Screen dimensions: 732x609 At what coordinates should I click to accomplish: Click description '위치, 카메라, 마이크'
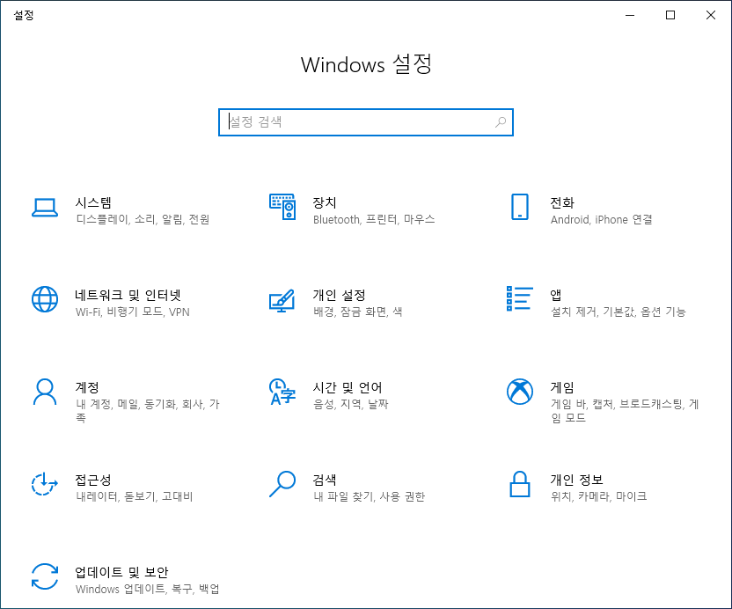(599, 496)
